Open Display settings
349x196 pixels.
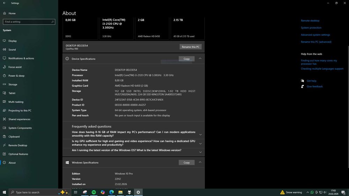13,41
